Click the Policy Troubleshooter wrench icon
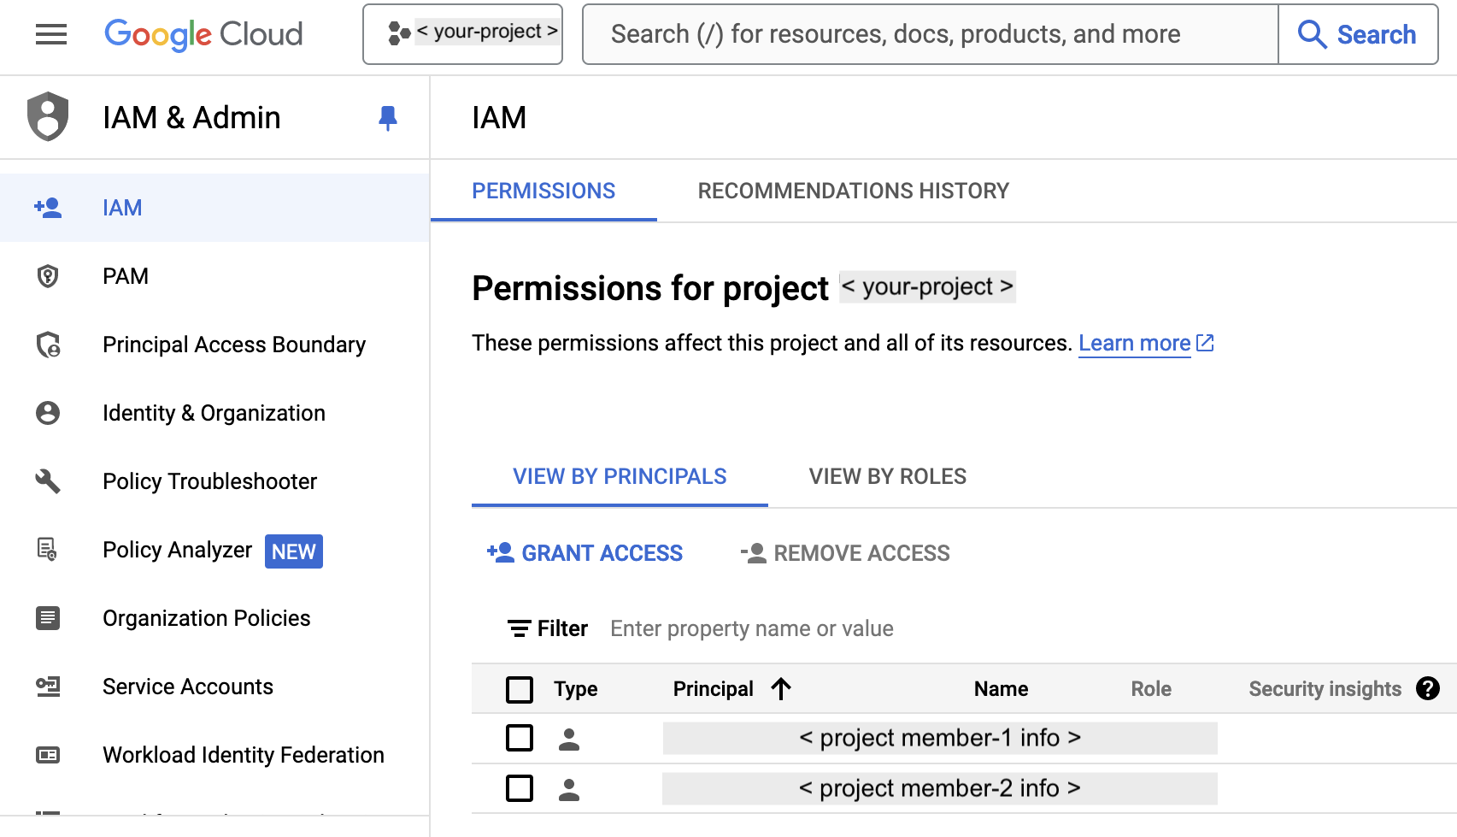This screenshot has height=837, width=1457. [48, 481]
